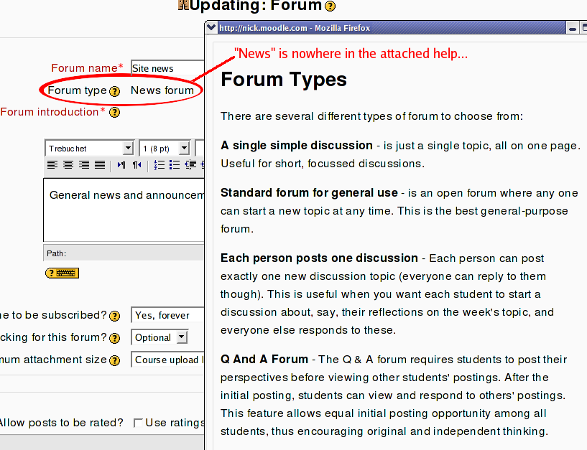
Task: Click the 'News forum' type value
Action: pos(162,90)
